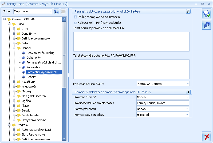Click the Dokumenty branch icon under Handel
Screen dimensions: 213x143
(23, 58)
